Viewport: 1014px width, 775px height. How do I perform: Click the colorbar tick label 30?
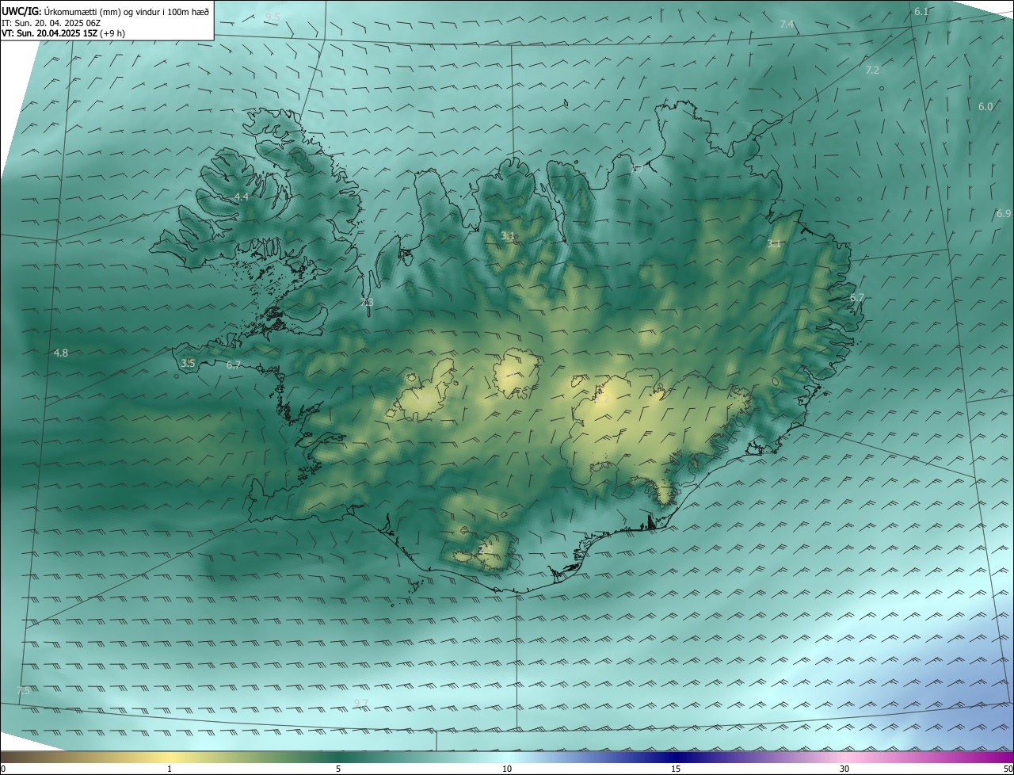pyautogui.click(x=844, y=769)
